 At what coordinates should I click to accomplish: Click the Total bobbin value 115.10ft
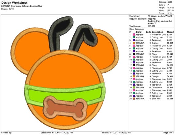[x=151, y=26]
